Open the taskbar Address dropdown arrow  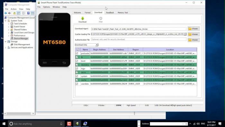(183, 124)
